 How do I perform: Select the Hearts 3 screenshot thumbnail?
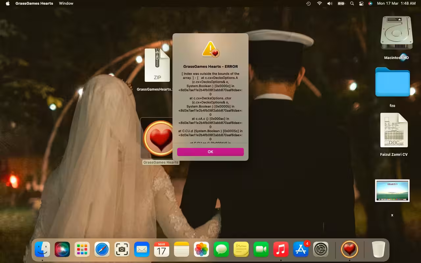(x=392, y=191)
